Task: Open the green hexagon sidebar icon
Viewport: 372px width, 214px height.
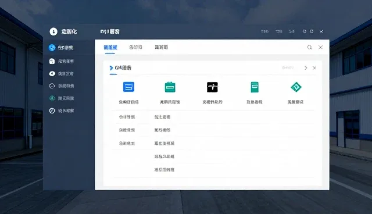Action: (52, 98)
